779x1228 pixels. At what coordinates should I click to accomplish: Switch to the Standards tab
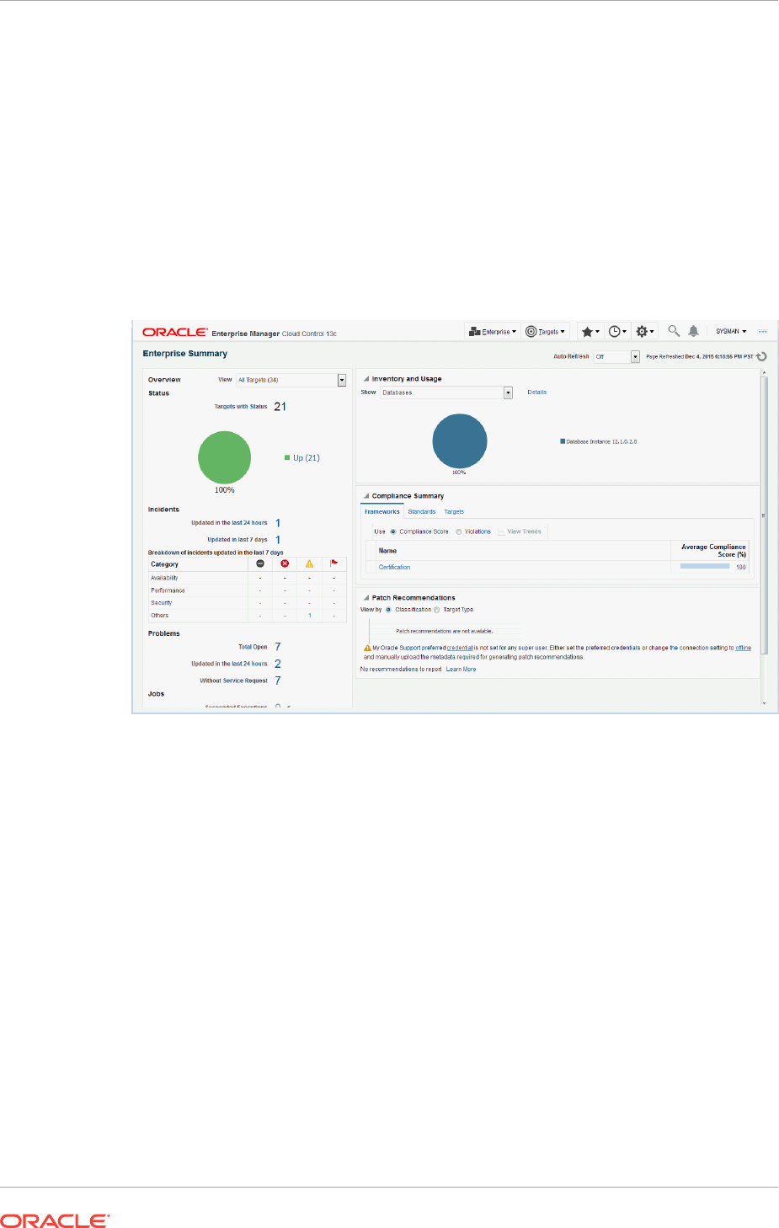[422, 512]
